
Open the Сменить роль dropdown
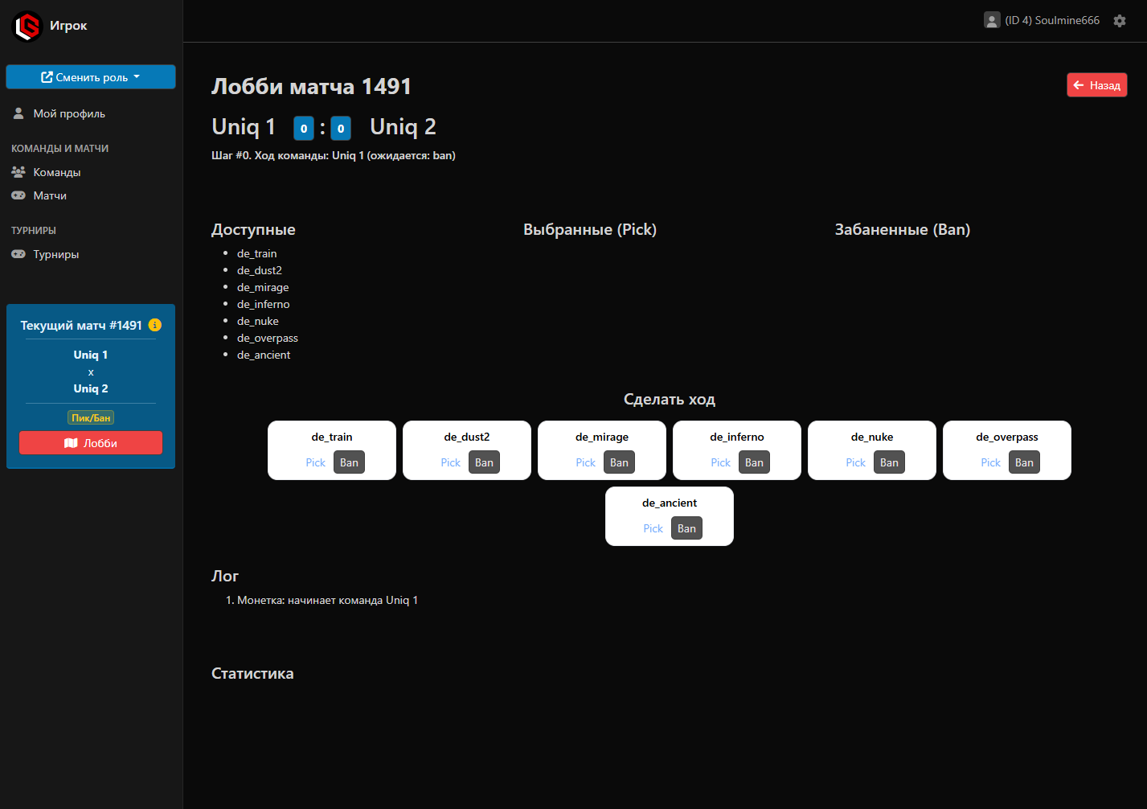pyautogui.click(x=91, y=77)
